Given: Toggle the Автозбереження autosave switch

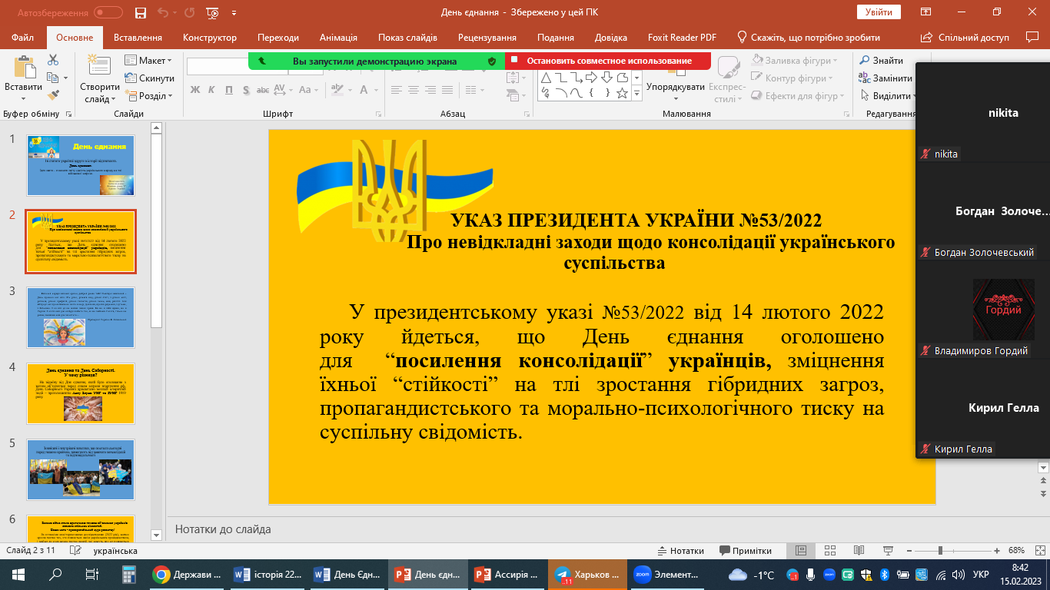Looking at the screenshot, I should (108, 13).
